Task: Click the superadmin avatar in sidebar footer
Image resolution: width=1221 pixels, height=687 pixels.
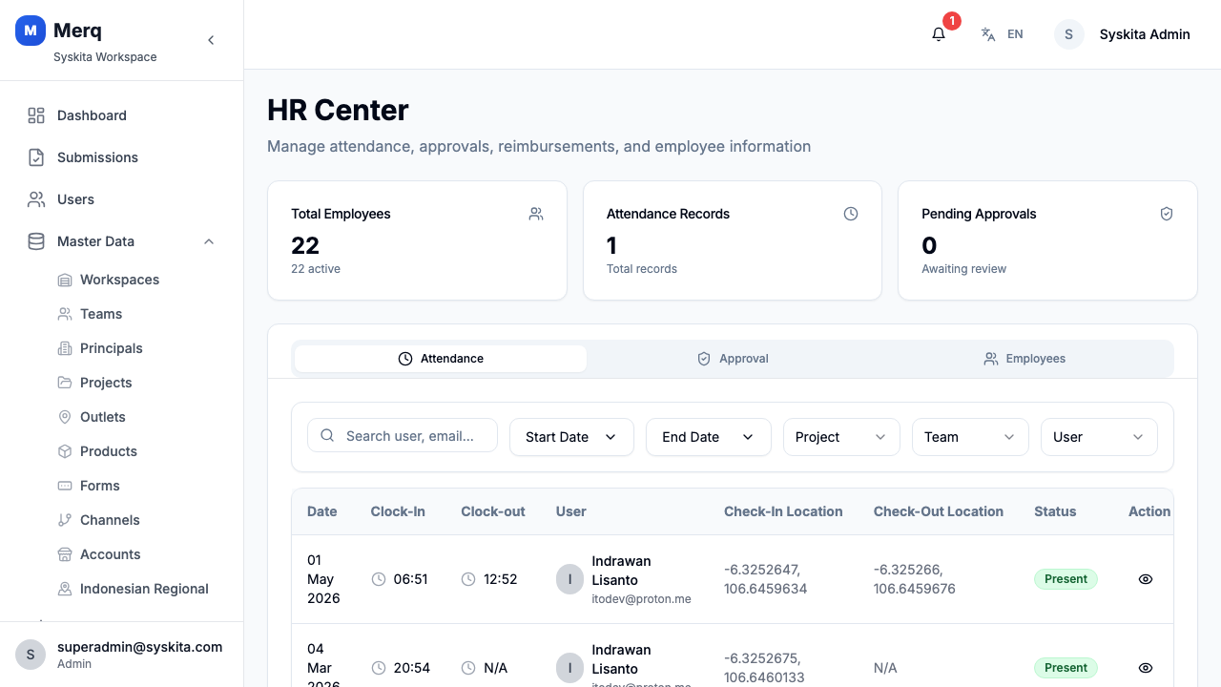Action: click(x=31, y=655)
